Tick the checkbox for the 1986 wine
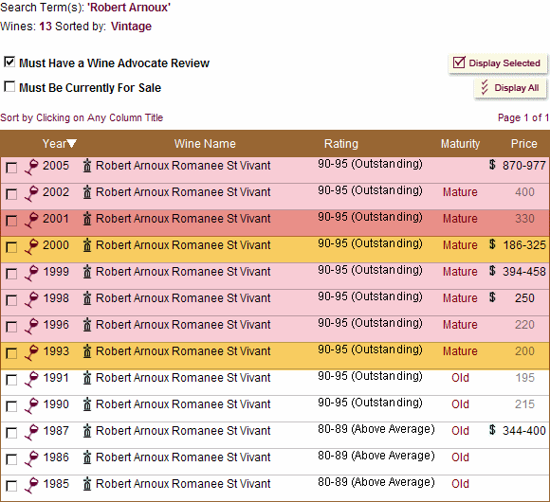The image size is (550, 502). [x=11, y=459]
